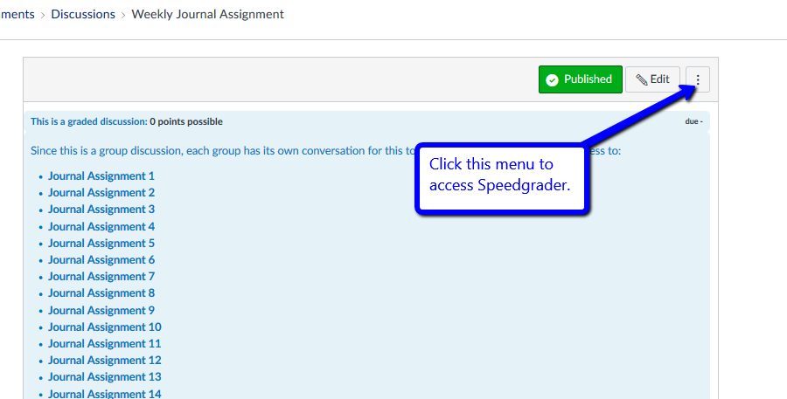
Task: Click the Edit button with pencil icon
Action: (x=652, y=79)
